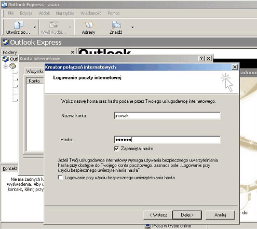Viewport: 257px width, 229px height.
Task: Click the Dalej button
Action: [x=187, y=215]
